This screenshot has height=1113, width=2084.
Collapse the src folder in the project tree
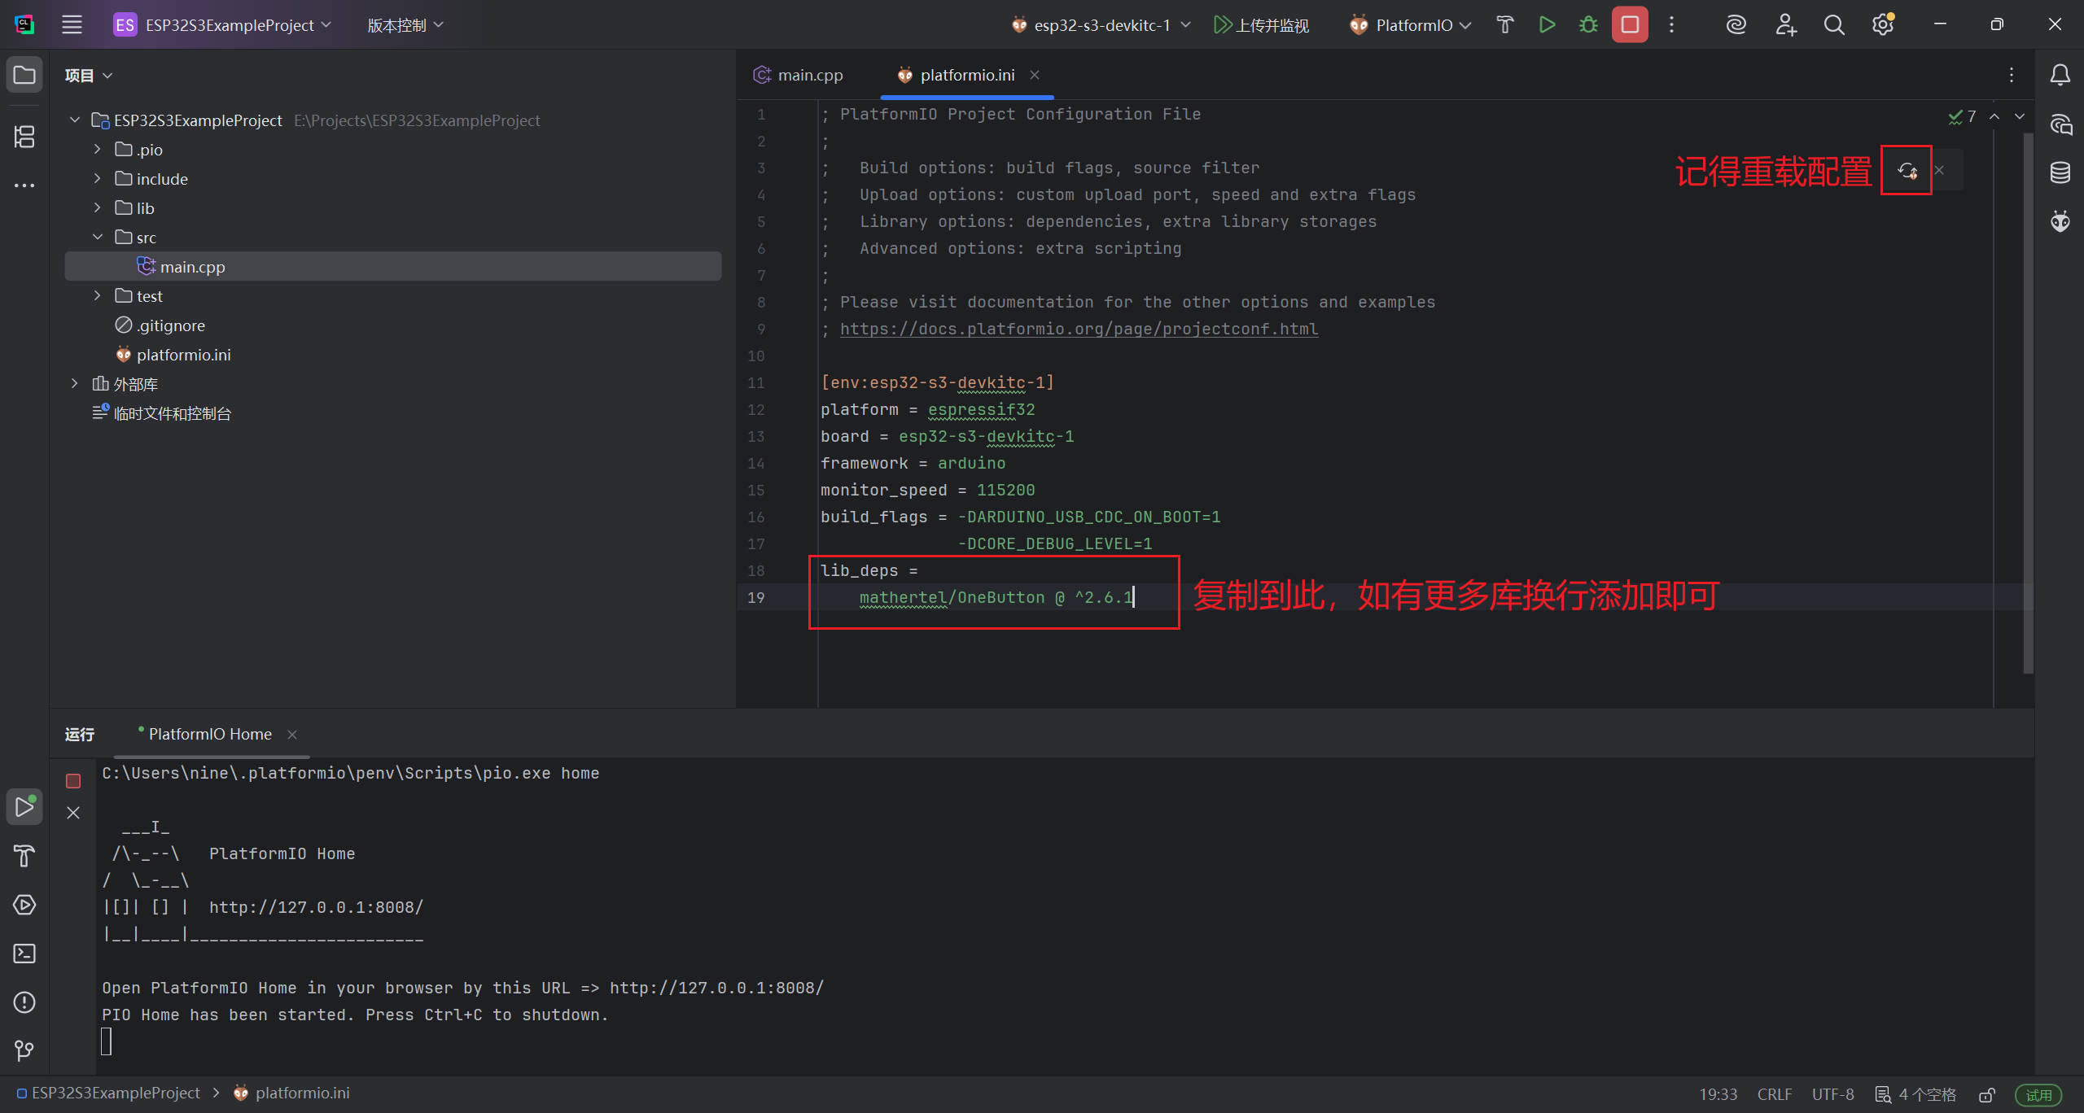pos(99,237)
